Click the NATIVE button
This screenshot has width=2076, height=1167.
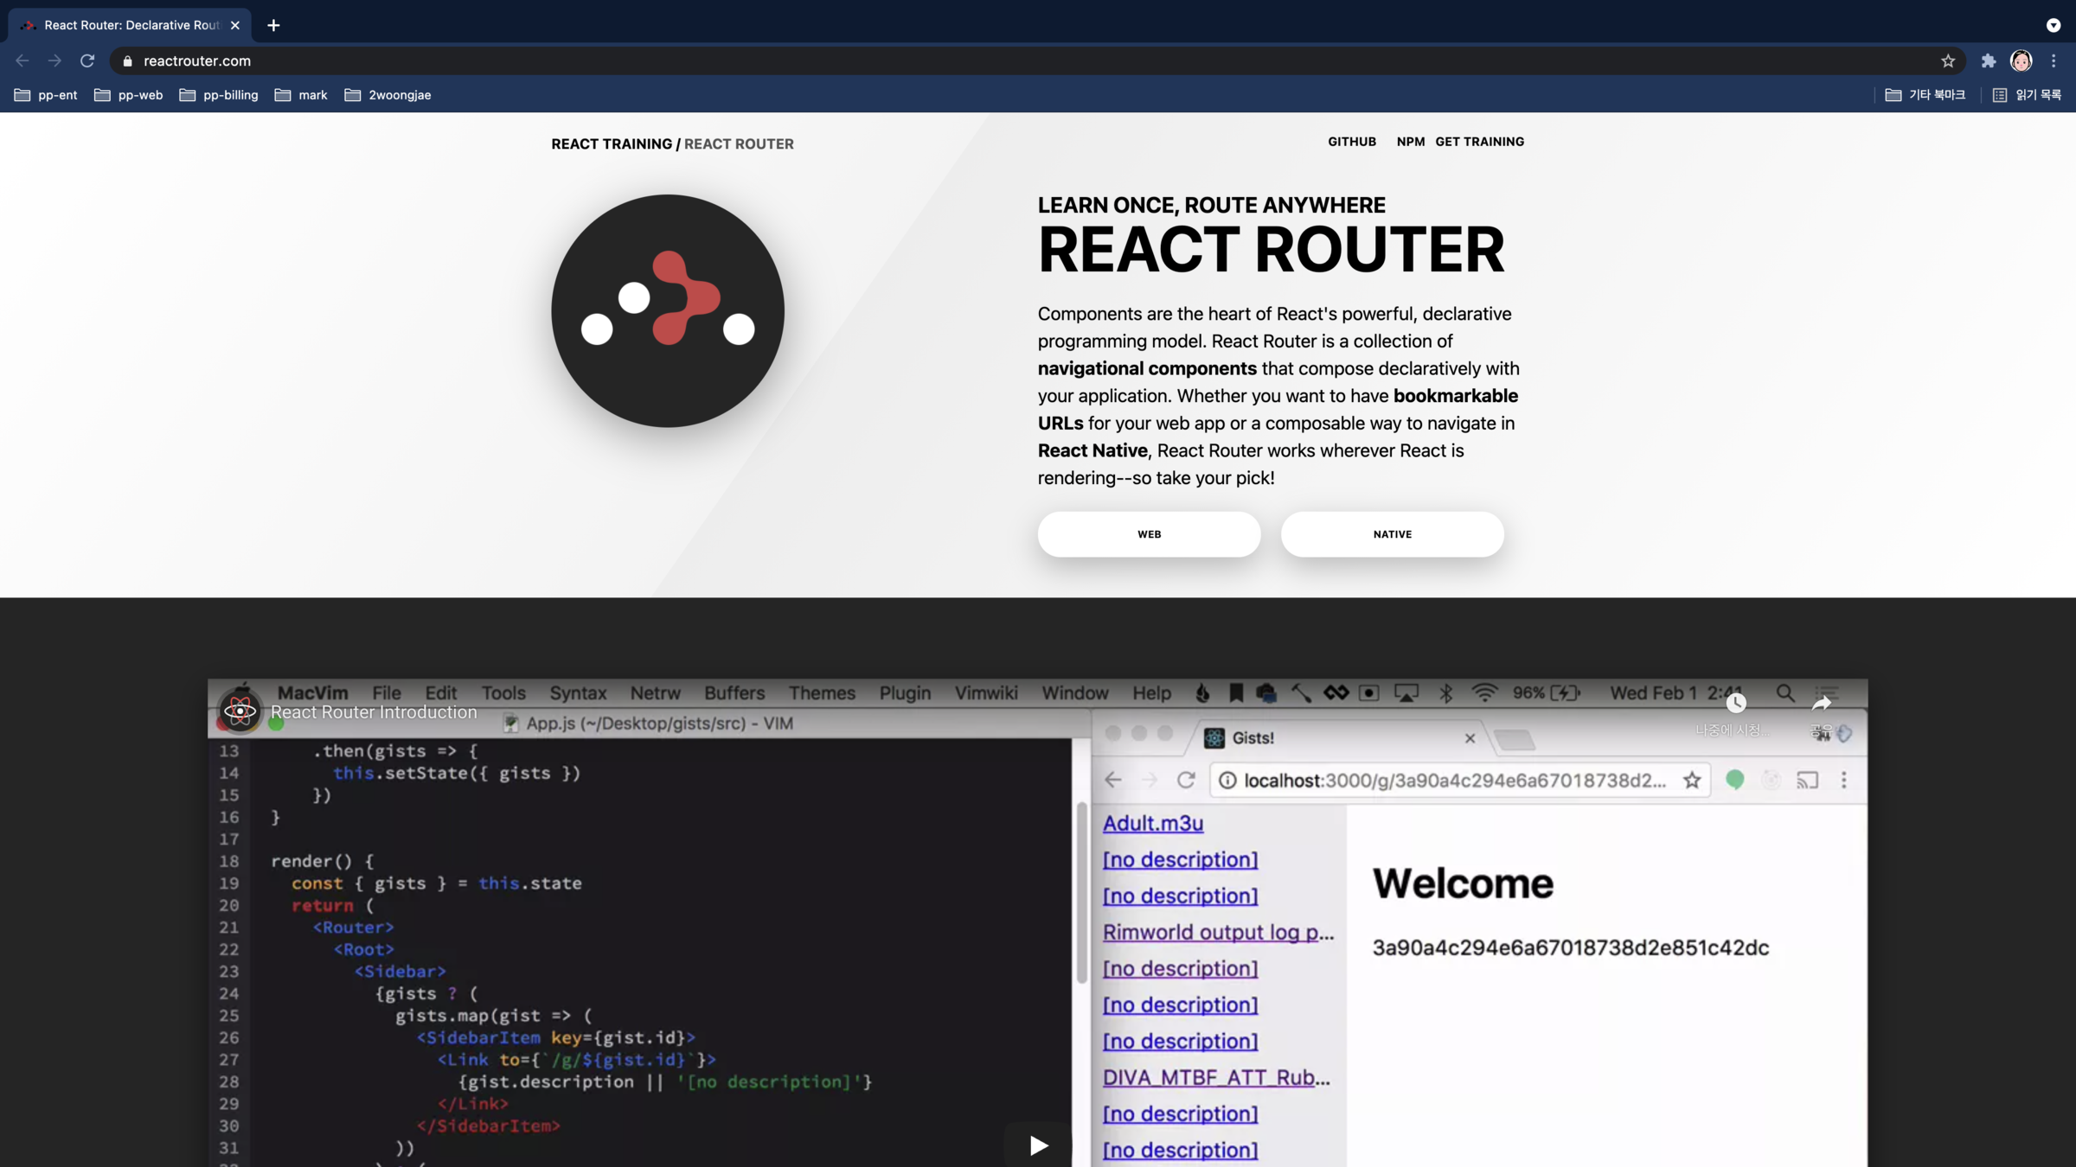[1392, 534]
